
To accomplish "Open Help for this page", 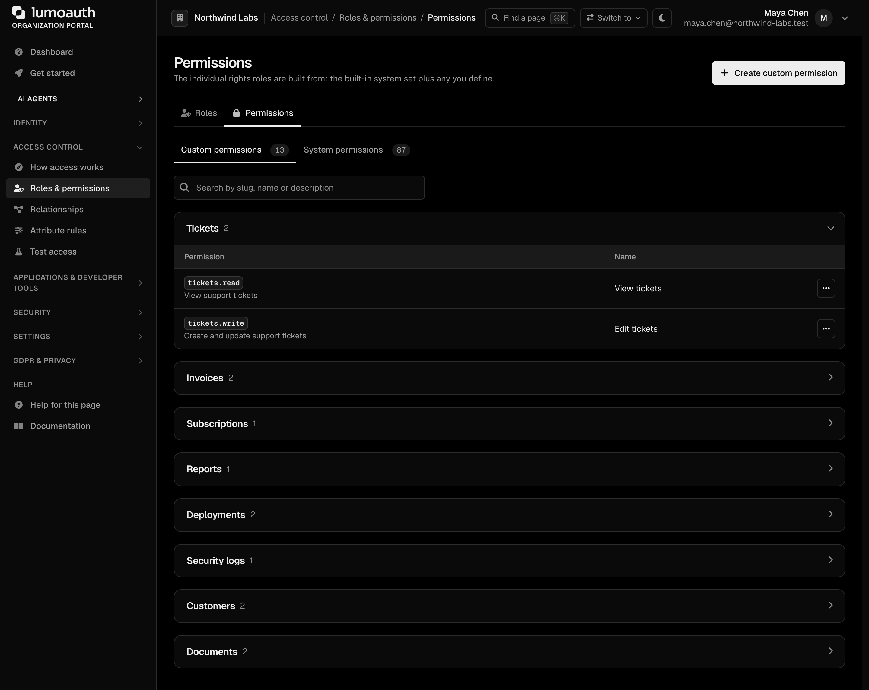I will click(x=78, y=405).
